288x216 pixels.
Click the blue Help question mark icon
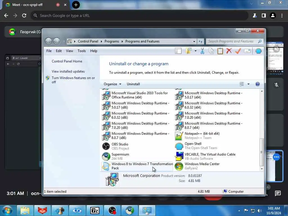click(x=258, y=84)
